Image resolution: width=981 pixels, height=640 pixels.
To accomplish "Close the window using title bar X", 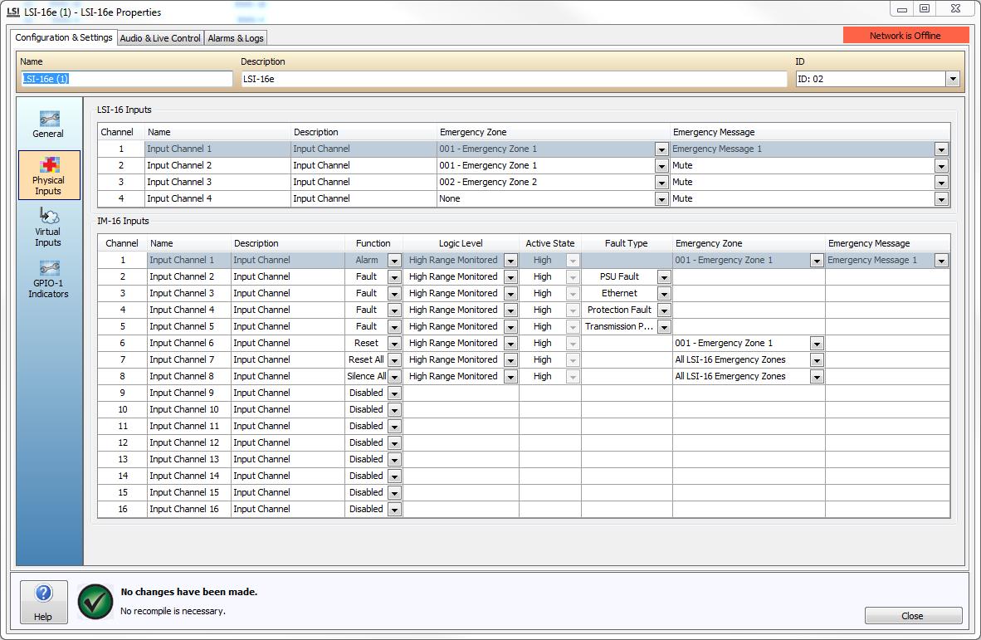I will [955, 9].
